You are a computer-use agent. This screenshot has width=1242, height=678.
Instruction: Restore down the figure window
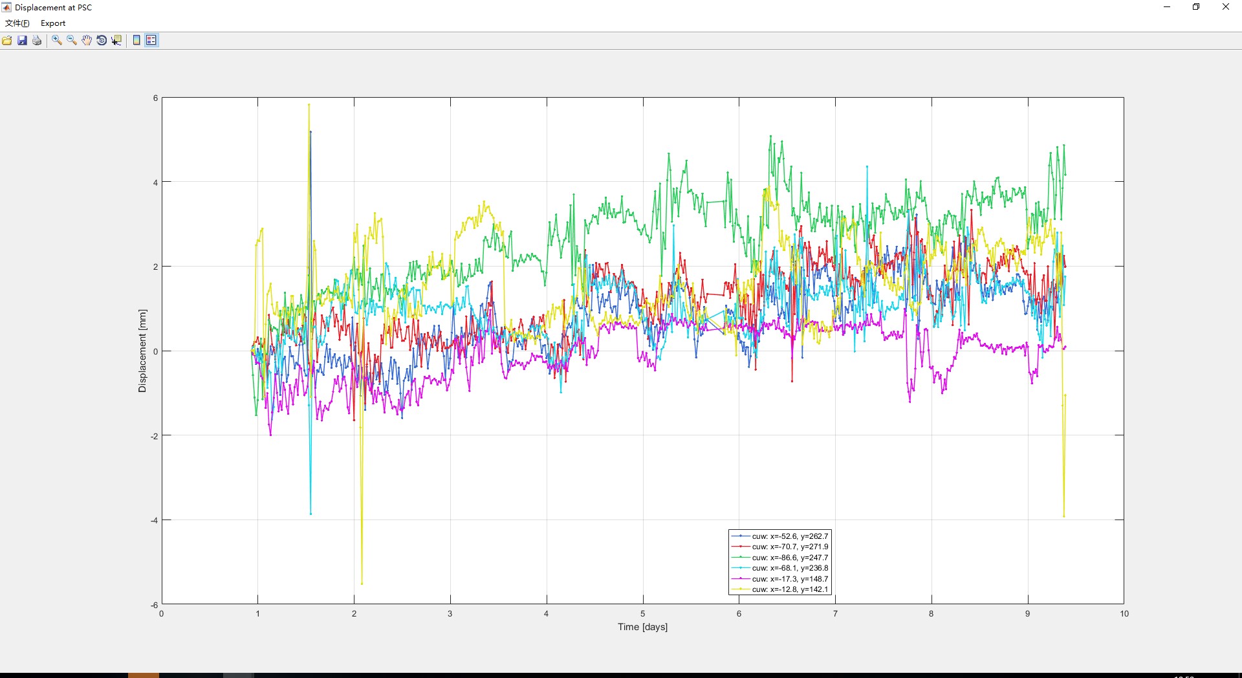[x=1196, y=7]
